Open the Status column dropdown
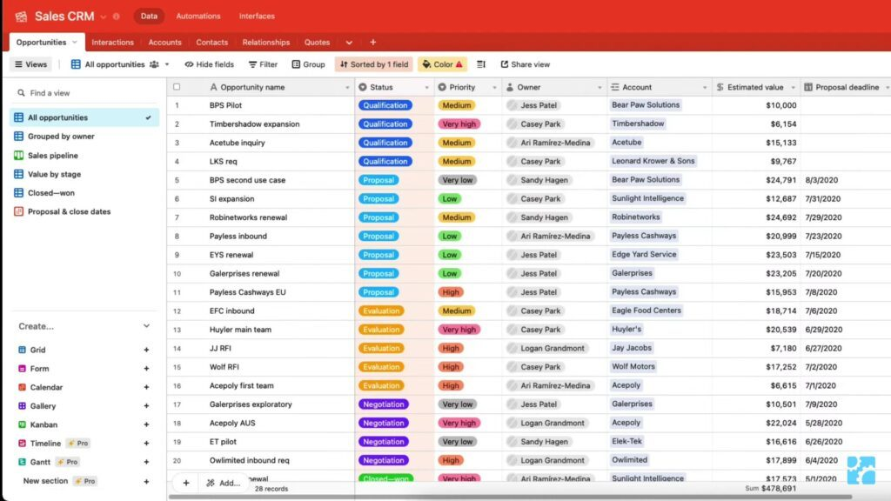Image resolution: width=891 pixels, height=501 pixels. [426, 88]
